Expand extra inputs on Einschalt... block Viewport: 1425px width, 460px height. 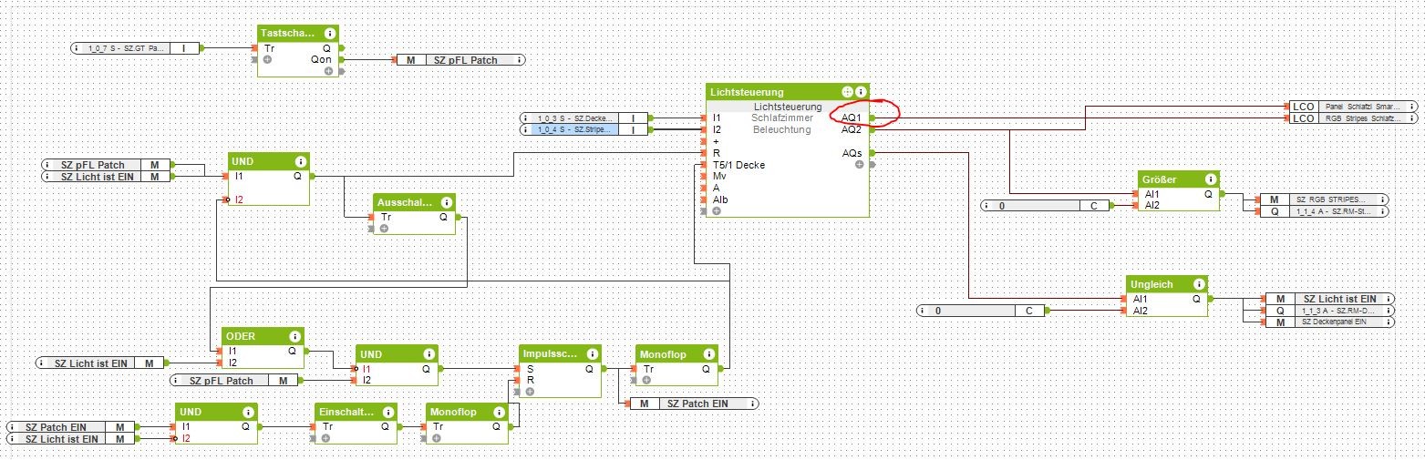(325, 438)
